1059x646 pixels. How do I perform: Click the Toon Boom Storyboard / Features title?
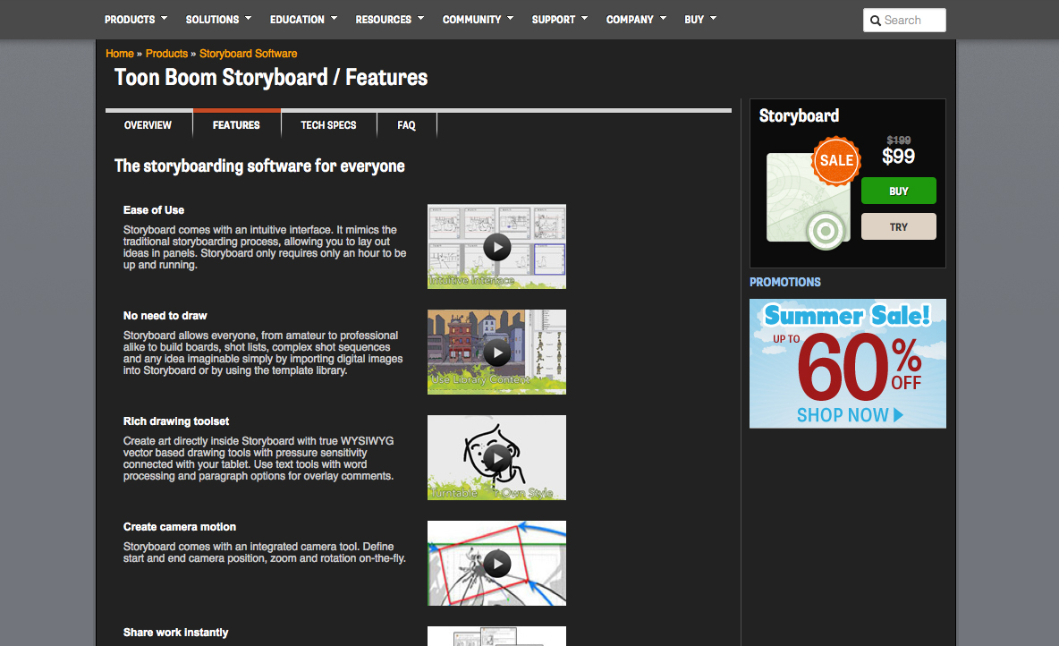coord(271,78)
